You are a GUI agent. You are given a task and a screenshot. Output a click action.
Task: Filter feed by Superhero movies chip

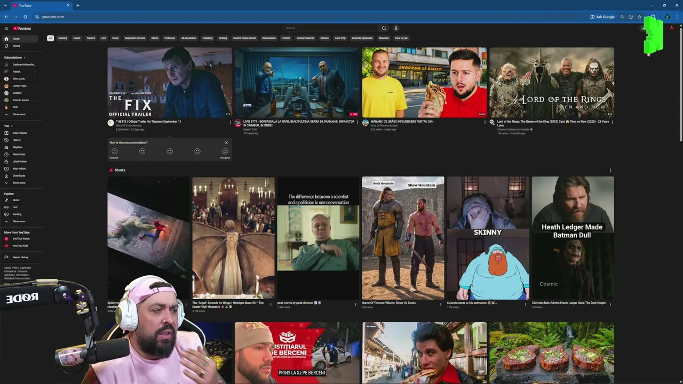135,38
